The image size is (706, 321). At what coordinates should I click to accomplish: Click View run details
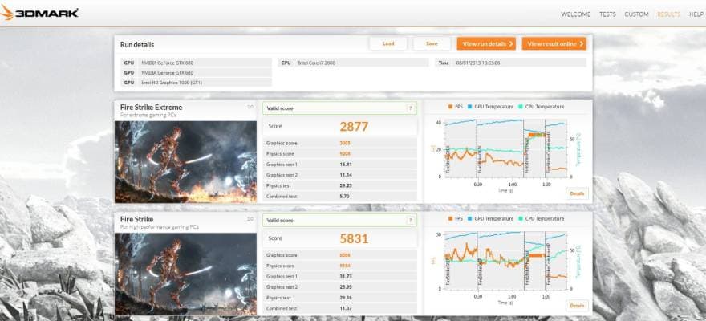click(x=486, y=43)
